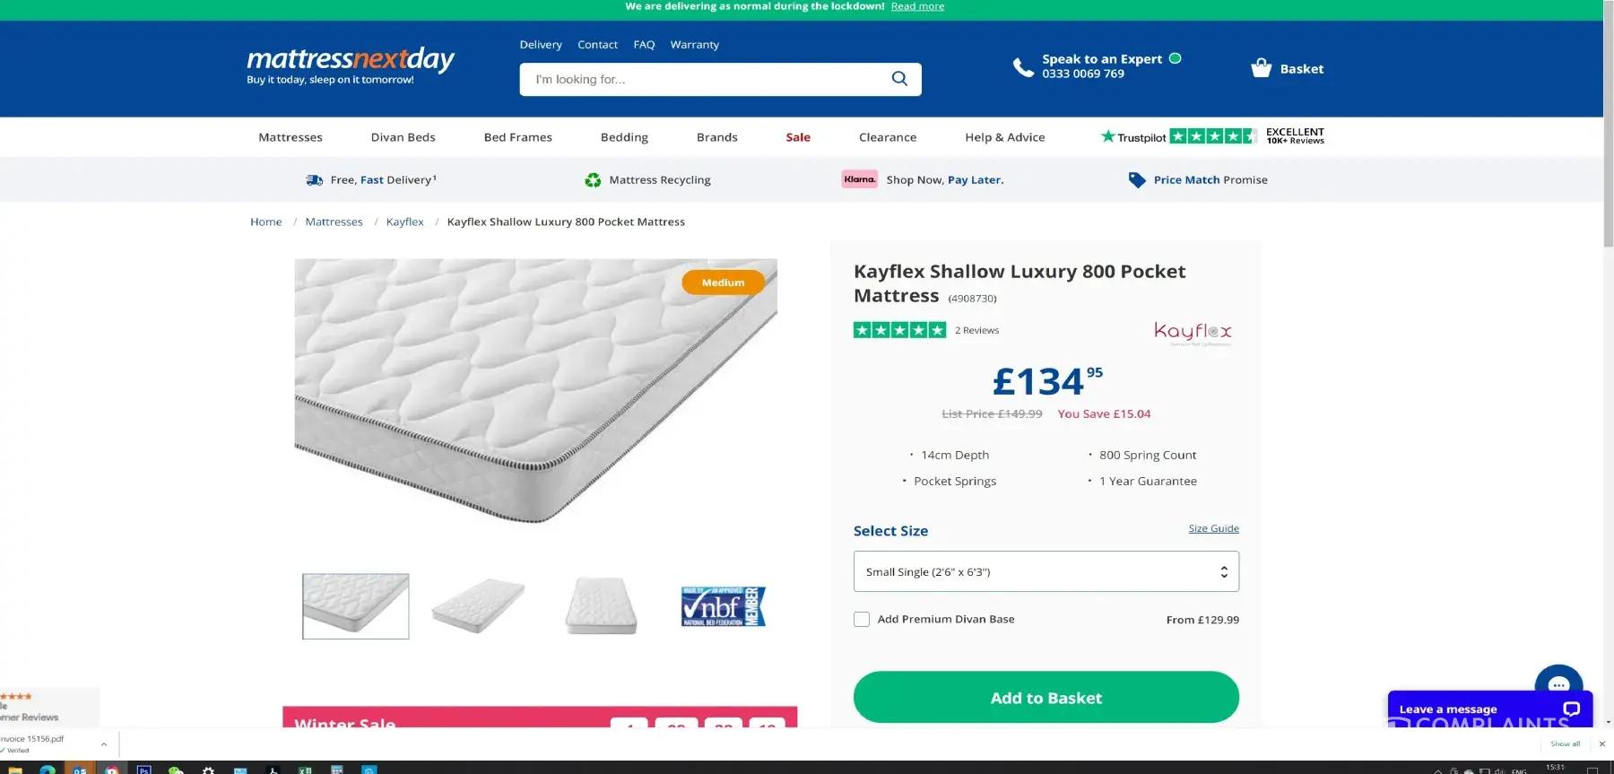
Task: Open the Mattresses navigation menu
Action: (x=291, y=137)
